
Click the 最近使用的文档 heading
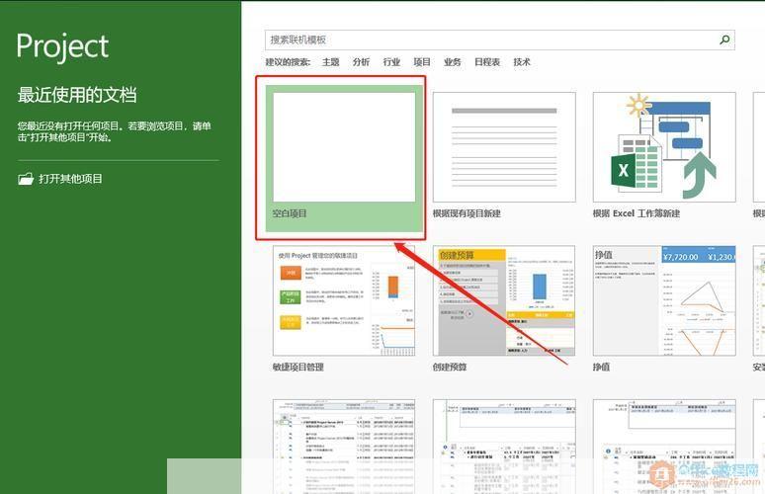tap(77, 95)
